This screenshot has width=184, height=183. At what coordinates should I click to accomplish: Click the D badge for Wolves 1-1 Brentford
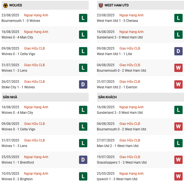(83, 160)
